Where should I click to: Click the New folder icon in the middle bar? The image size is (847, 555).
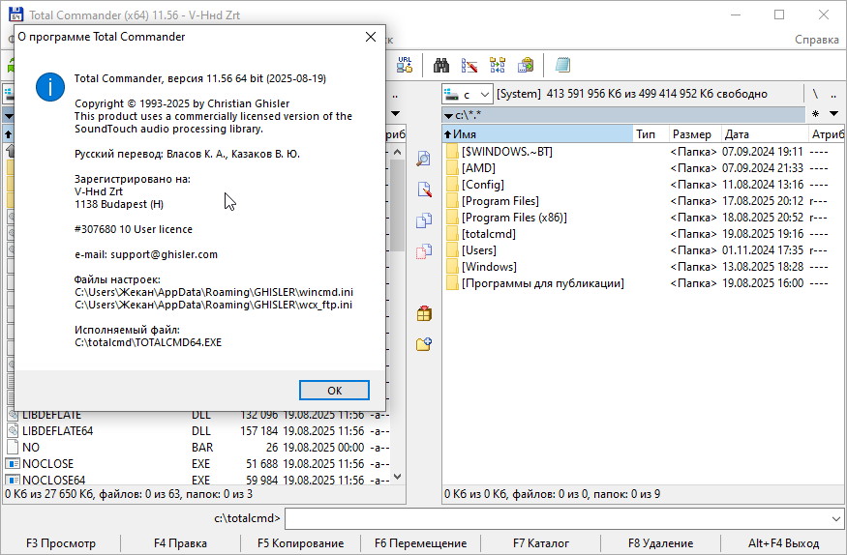(424, 344)
